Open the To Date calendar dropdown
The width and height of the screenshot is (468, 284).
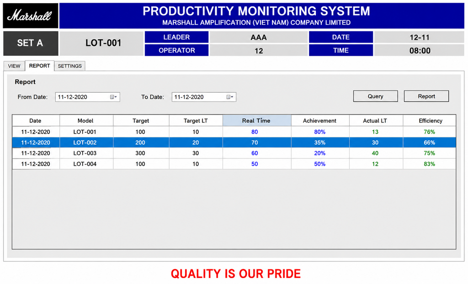pos(230,97)
